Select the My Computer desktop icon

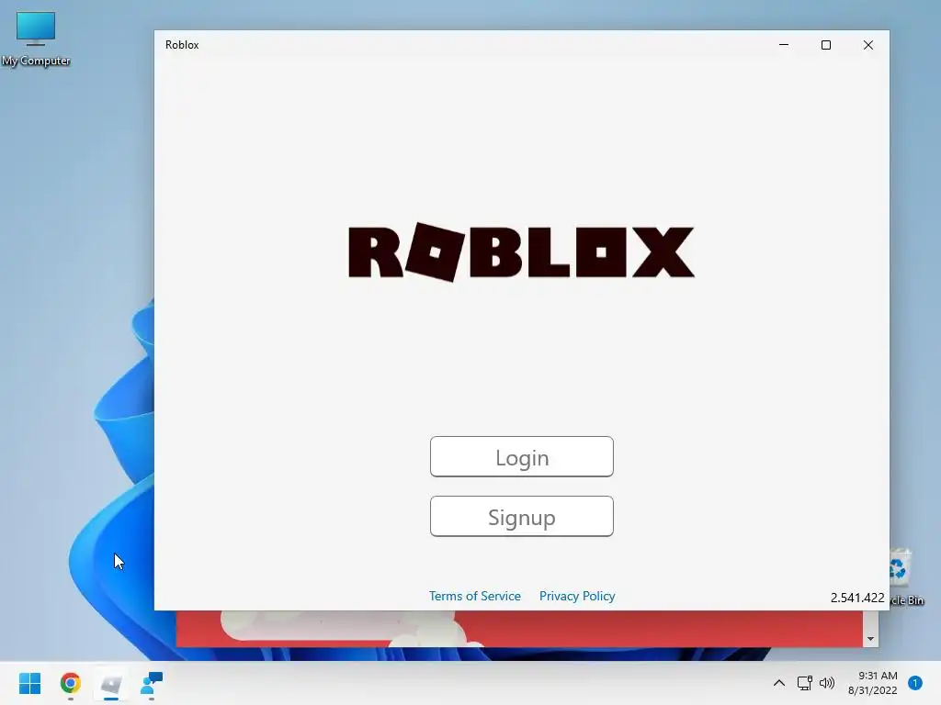point(36,39)
